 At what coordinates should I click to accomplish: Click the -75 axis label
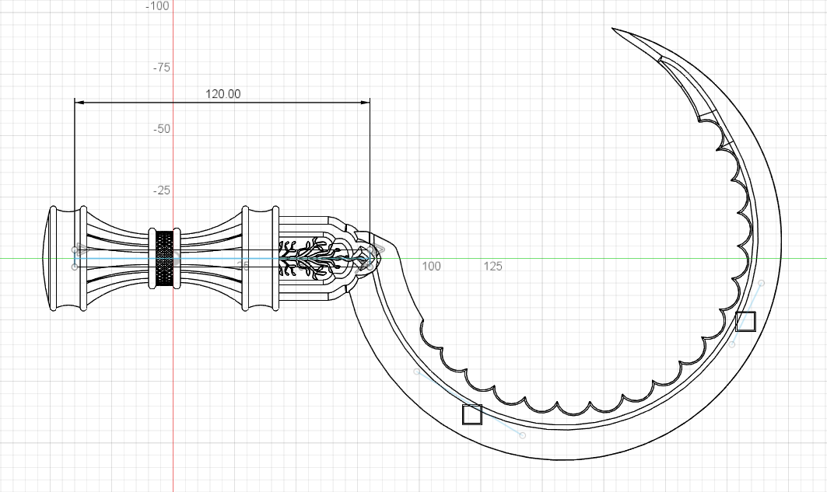point(161,68)
